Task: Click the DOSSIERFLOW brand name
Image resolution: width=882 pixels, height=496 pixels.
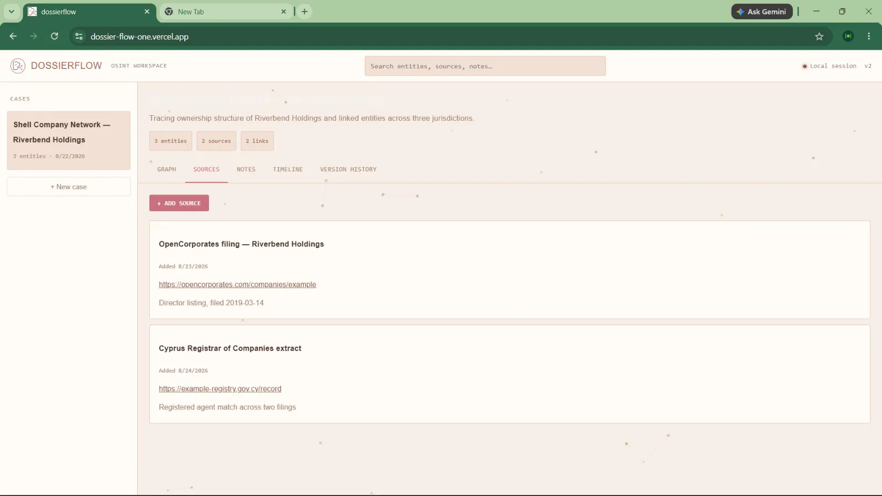Action: [x=66, y=66]
